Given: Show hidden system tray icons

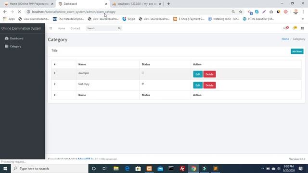Looking at the screenshot, I should coord(262,169).
